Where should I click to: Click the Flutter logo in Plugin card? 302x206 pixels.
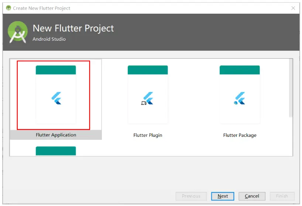tap(147, 98)
